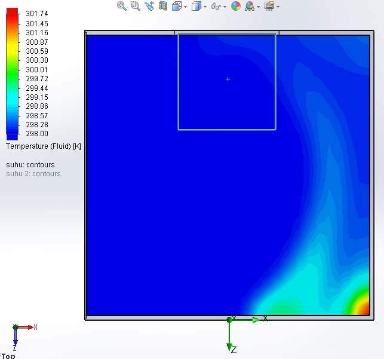Viewport: 384px width, 359px height.
Task: Click the legend value 299.72
Action: [37, 79]
